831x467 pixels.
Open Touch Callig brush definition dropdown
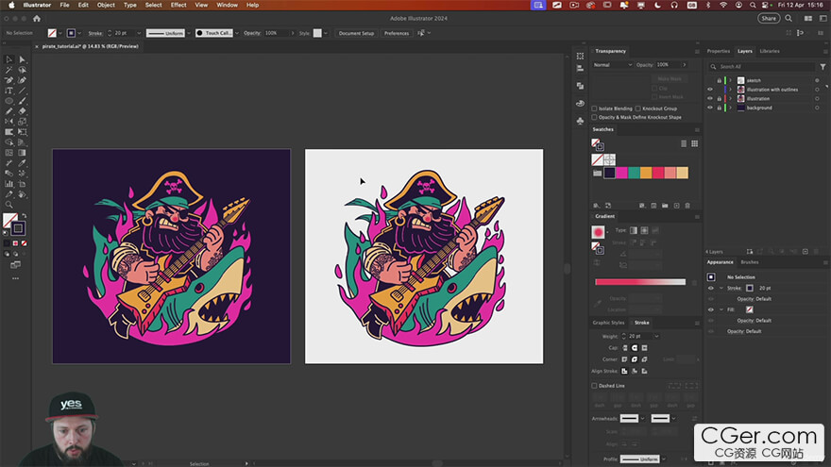tap(236, 33)
